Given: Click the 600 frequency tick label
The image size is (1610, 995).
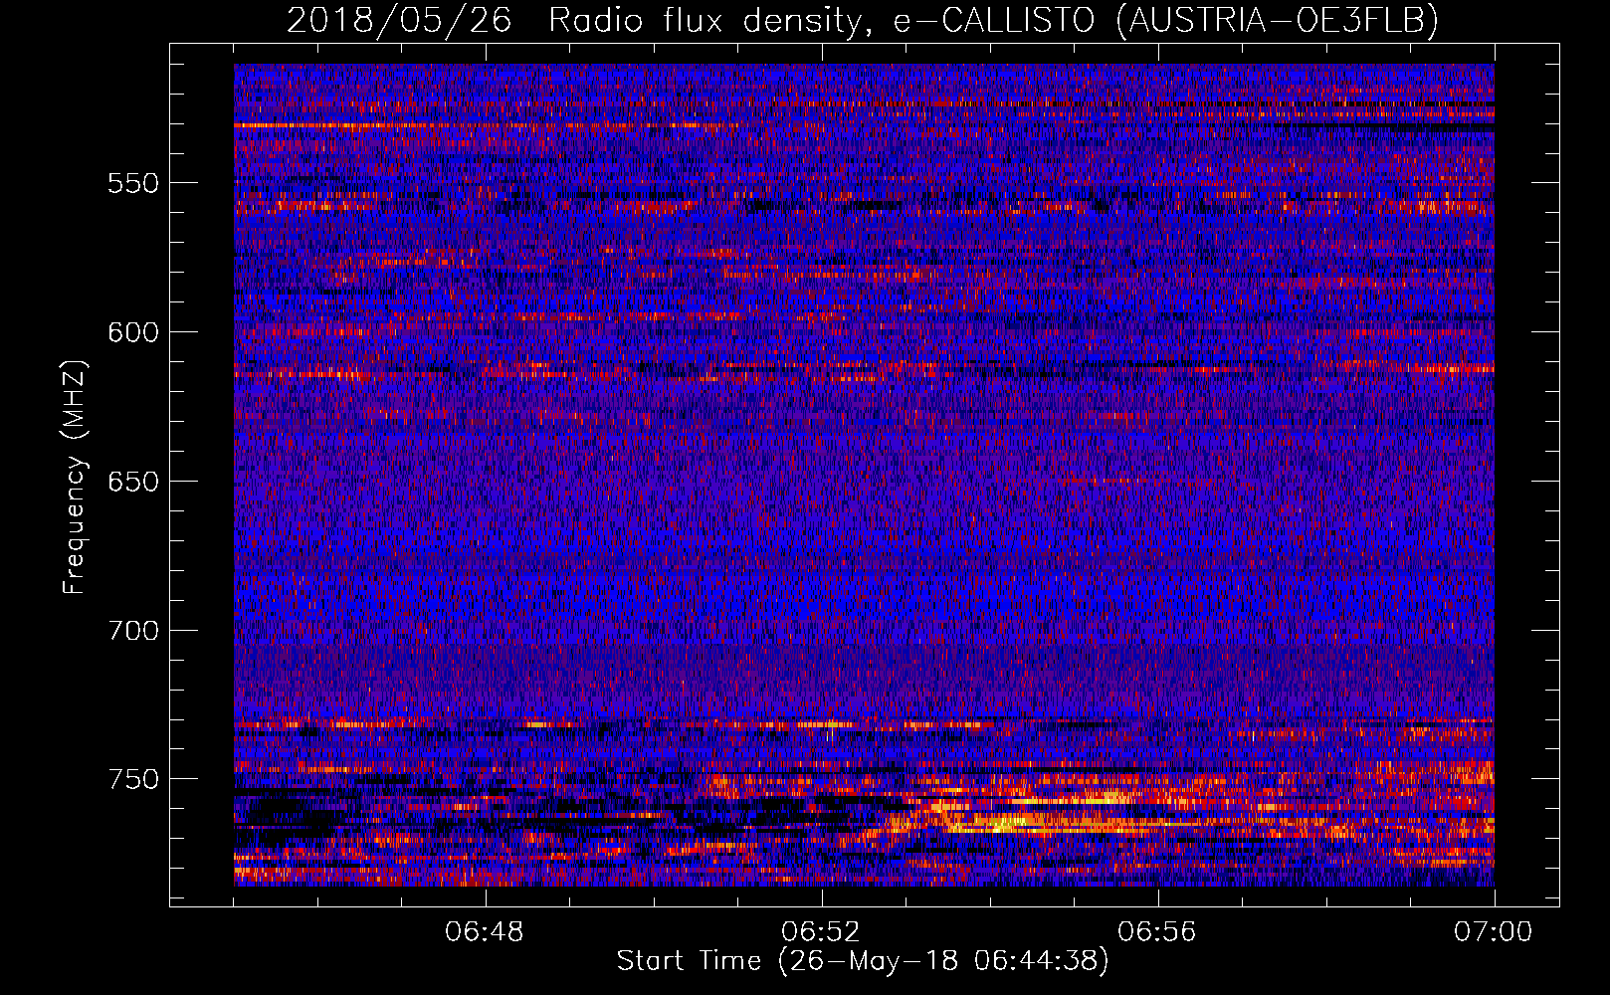Looking at the screenshot, I should coord(132,332).
